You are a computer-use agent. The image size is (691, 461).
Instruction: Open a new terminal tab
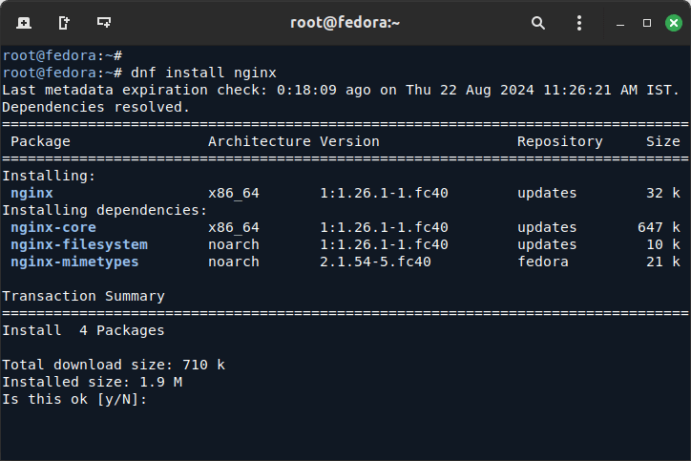[24, 23]
